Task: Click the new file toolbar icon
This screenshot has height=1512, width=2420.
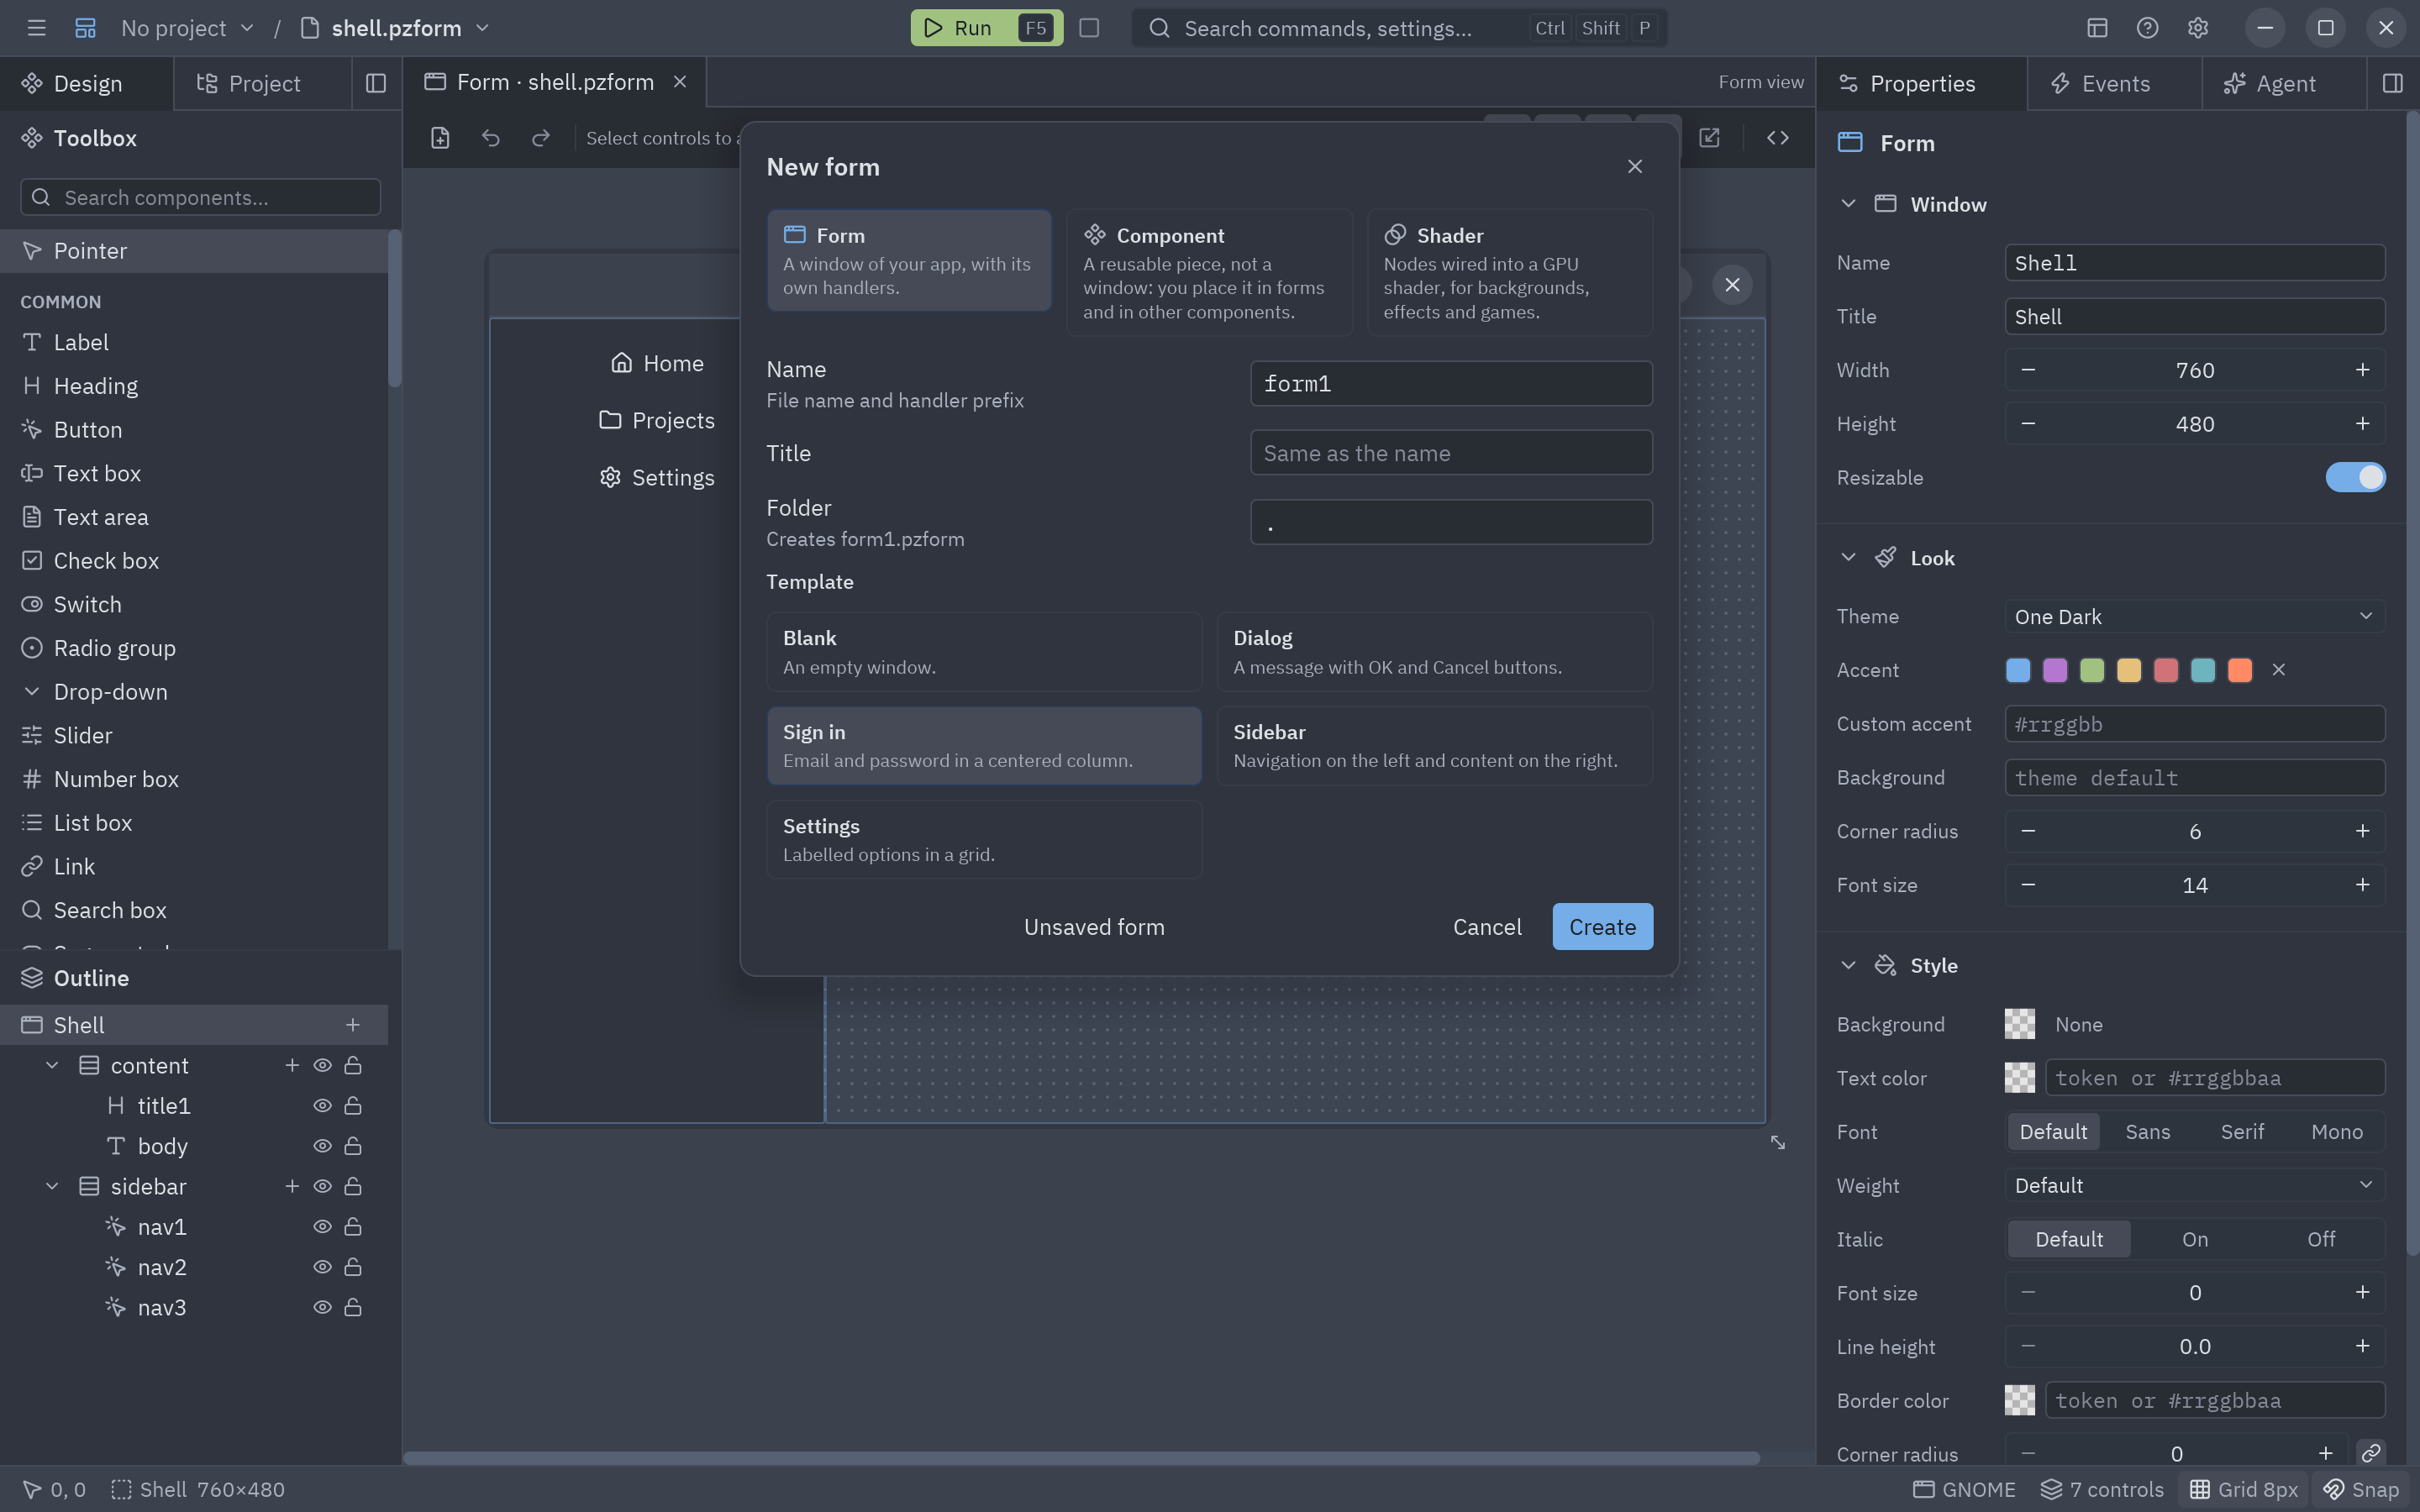Action: [440, 138]
